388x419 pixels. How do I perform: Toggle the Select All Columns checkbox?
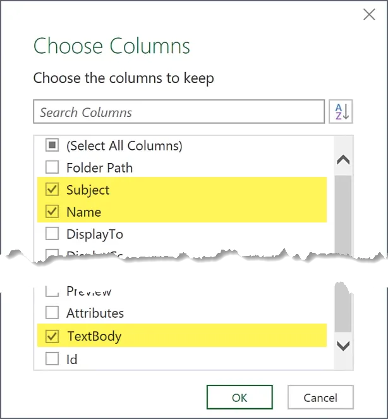pyautogui.click(x=52, y=146)
